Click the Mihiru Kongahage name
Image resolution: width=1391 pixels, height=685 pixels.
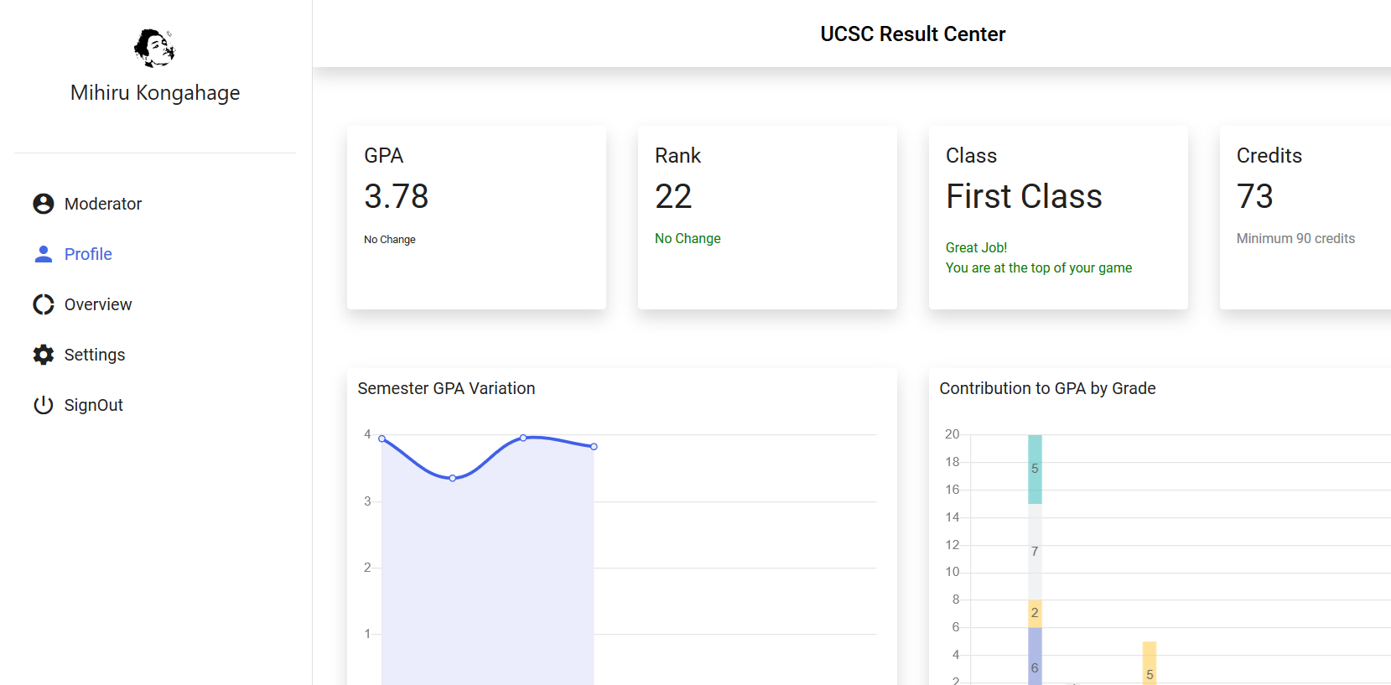pyautogui.click(x=155, y=93)
